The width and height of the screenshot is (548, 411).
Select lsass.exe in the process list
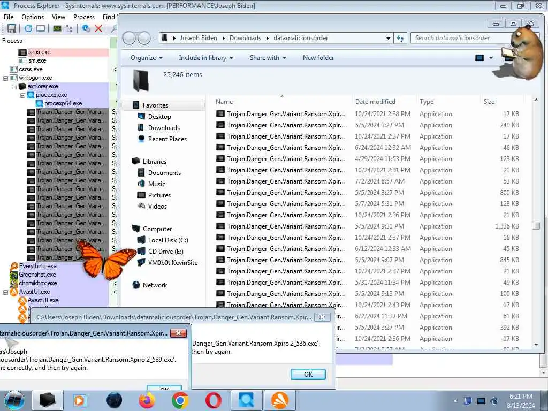(x=39, y=52)
